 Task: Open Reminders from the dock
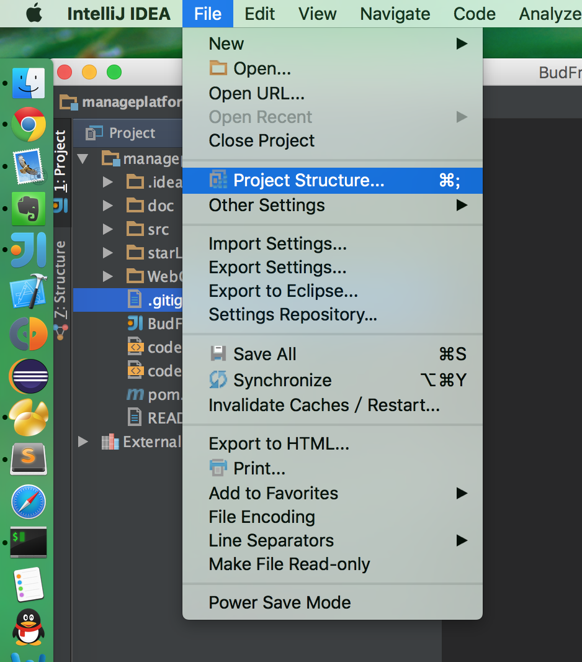tap(29, 584)
